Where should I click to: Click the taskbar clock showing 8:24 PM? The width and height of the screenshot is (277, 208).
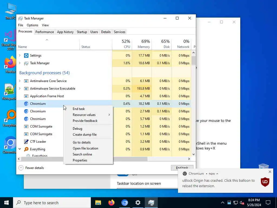pos(254,203)
